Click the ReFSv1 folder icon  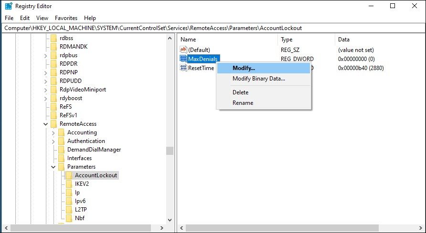[53, 115]
